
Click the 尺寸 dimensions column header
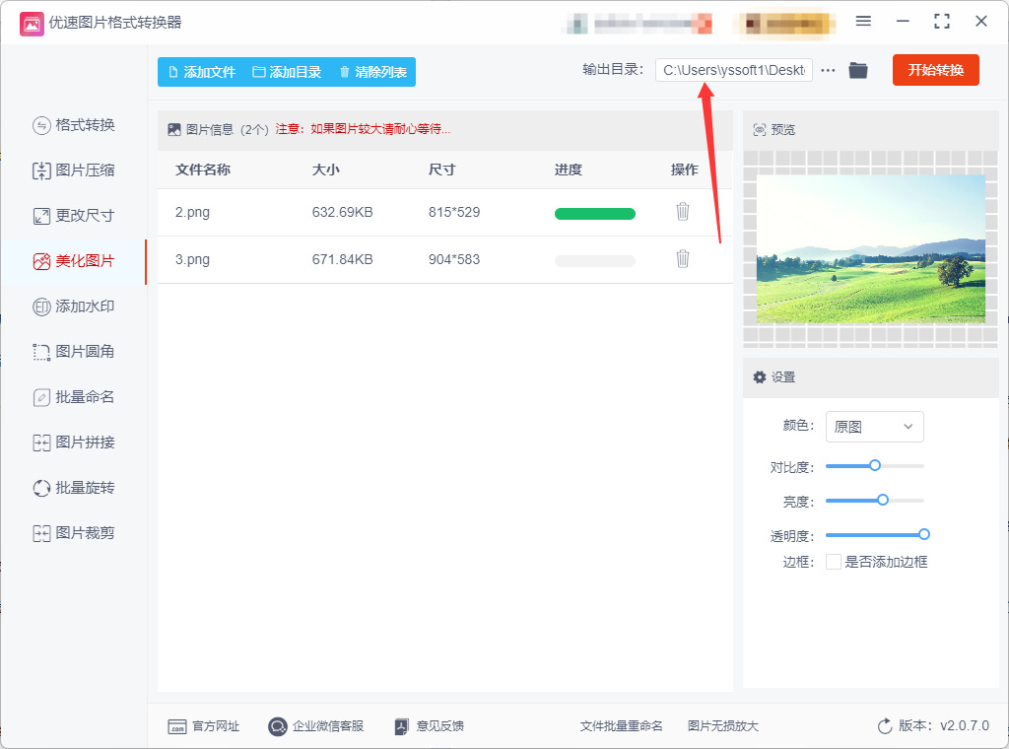[442, 170]
